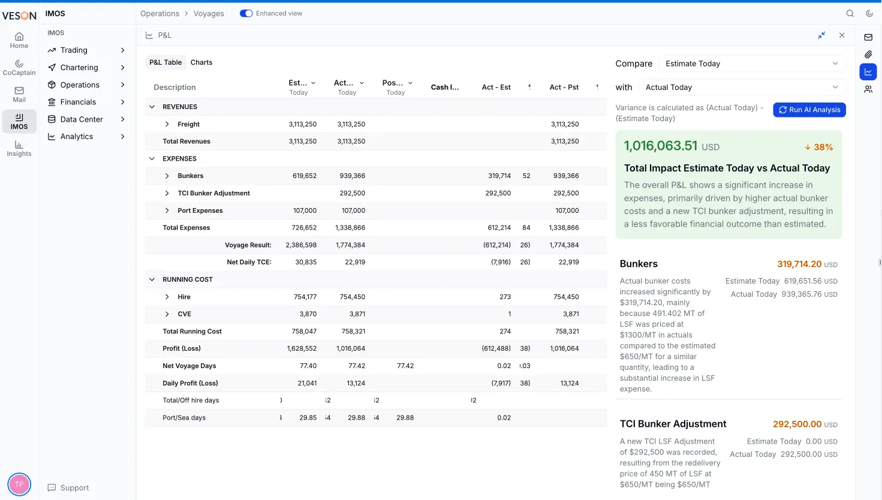This screenshot has height=500, width=882.
Task: Expand the Bunkers row
Action: click(167, 176)
